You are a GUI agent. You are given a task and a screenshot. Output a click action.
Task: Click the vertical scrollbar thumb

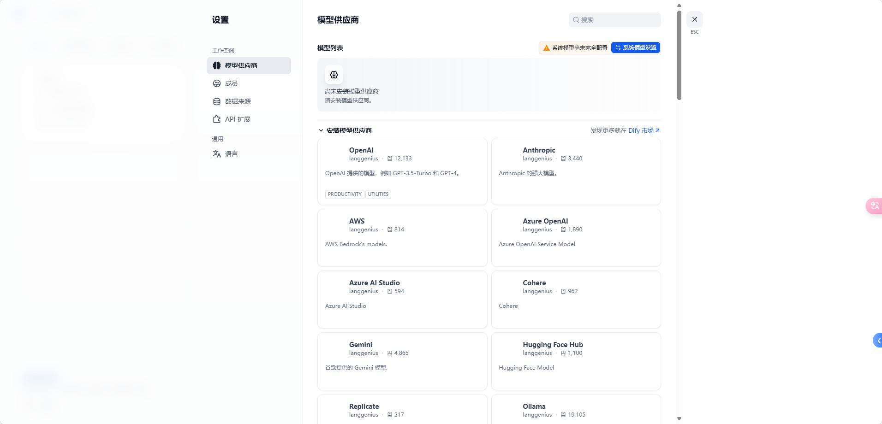click(679, 55)
